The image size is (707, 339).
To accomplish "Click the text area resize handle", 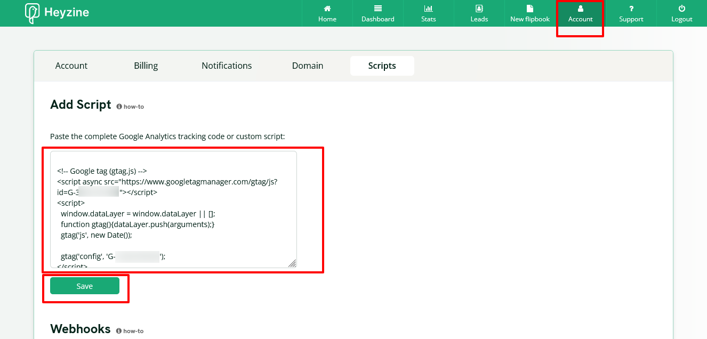I will click(x=292, y=263).
